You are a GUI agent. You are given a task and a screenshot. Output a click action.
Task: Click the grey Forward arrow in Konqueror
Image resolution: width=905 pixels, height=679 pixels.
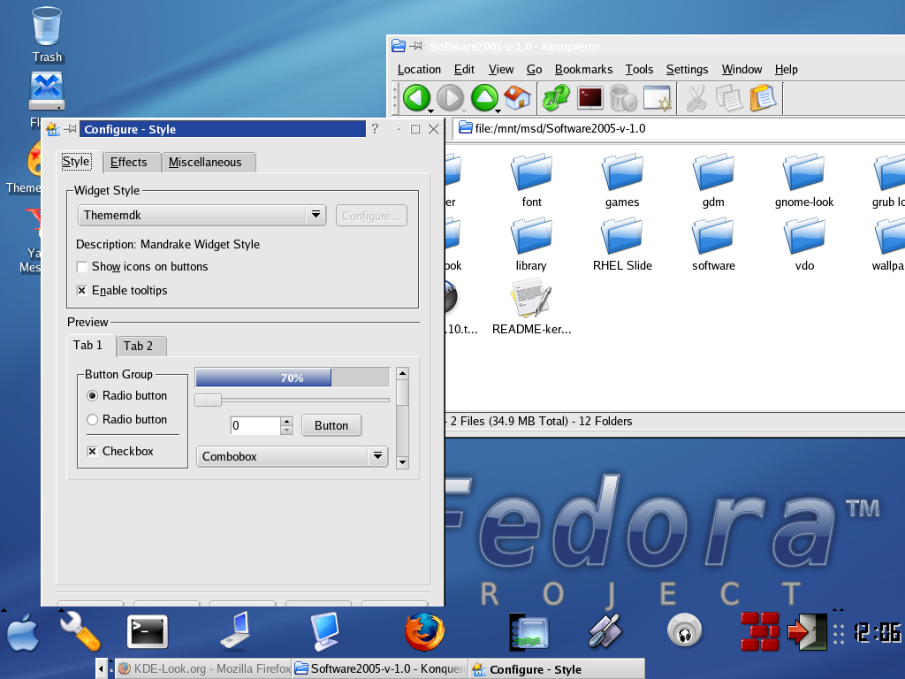[x=450, y=97]
